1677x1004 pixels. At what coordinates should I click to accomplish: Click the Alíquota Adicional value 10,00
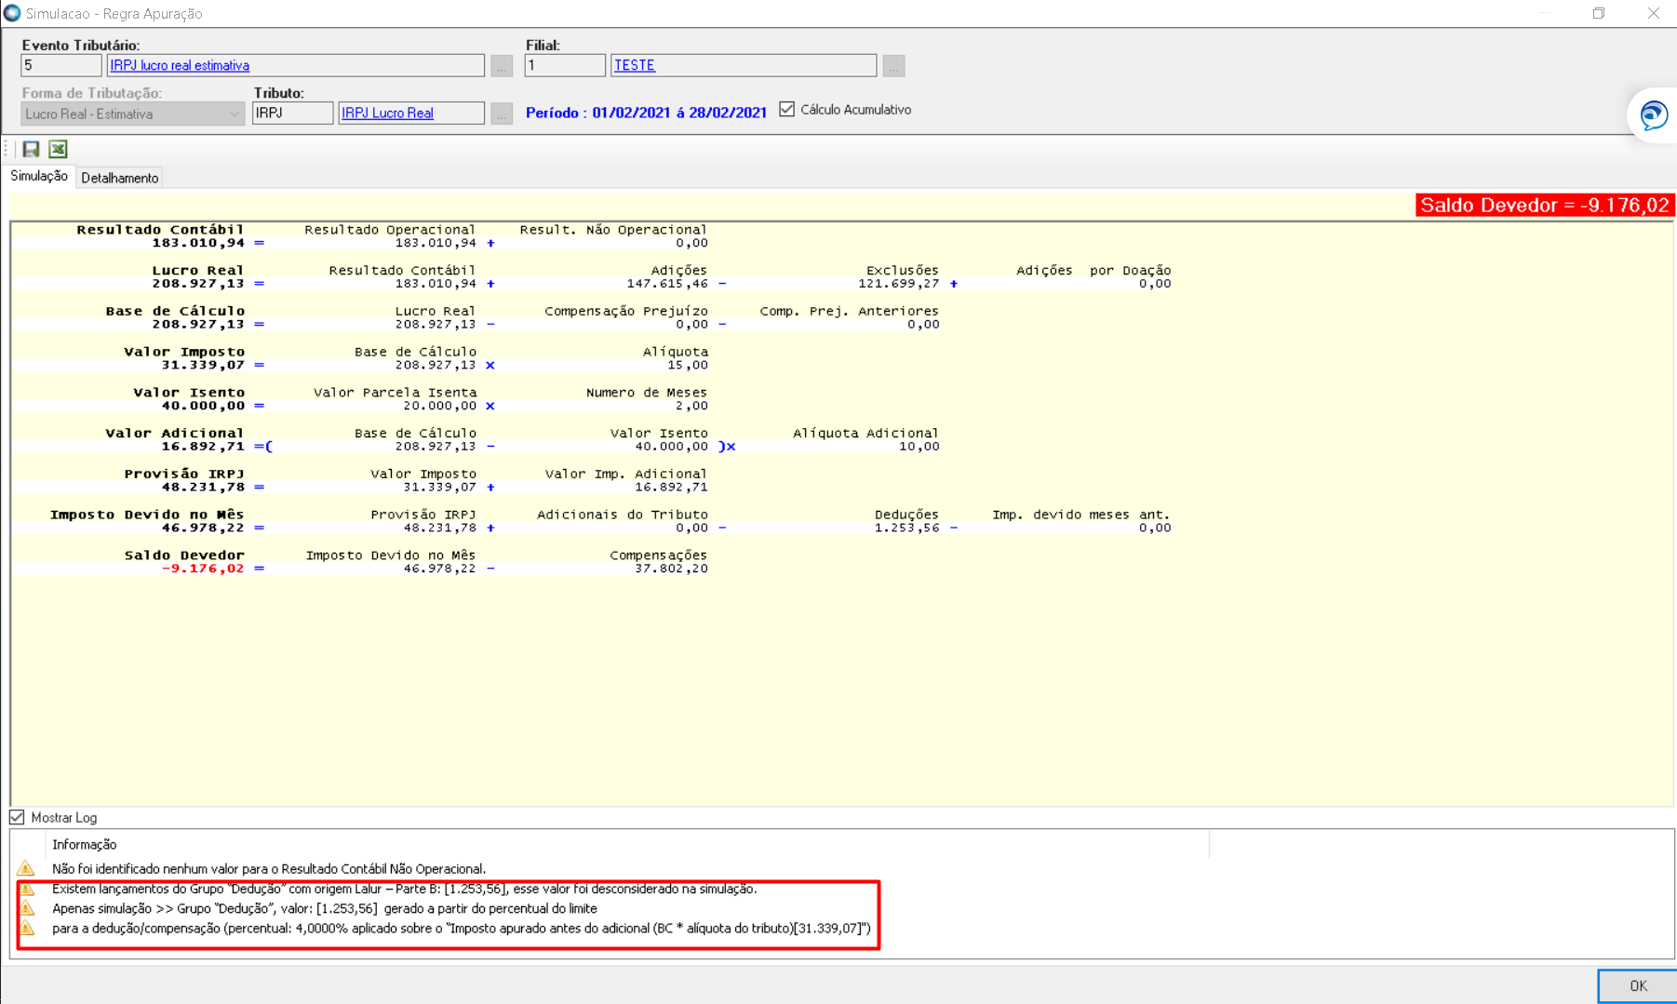919,447
